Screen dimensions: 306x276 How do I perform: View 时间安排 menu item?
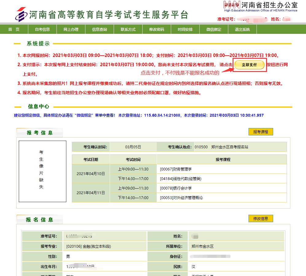coord(185,30)
